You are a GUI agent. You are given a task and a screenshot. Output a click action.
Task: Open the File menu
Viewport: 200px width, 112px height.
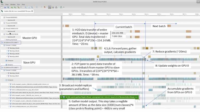(2, 4)
